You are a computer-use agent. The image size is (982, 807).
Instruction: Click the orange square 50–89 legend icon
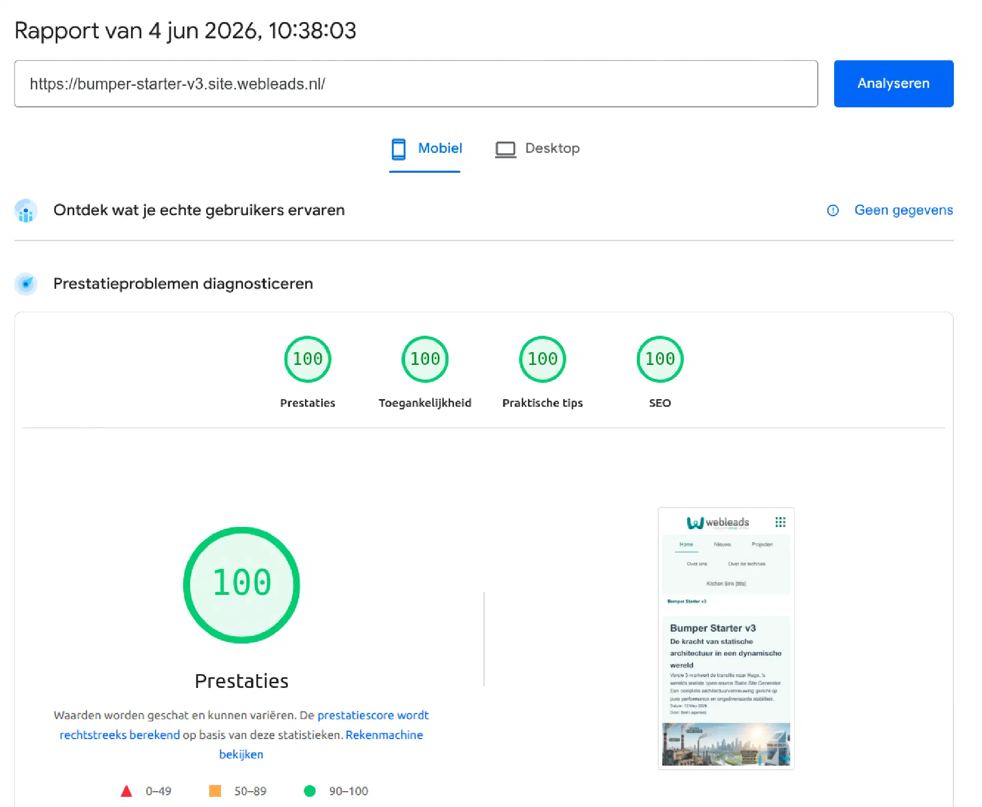pos(215,791)
